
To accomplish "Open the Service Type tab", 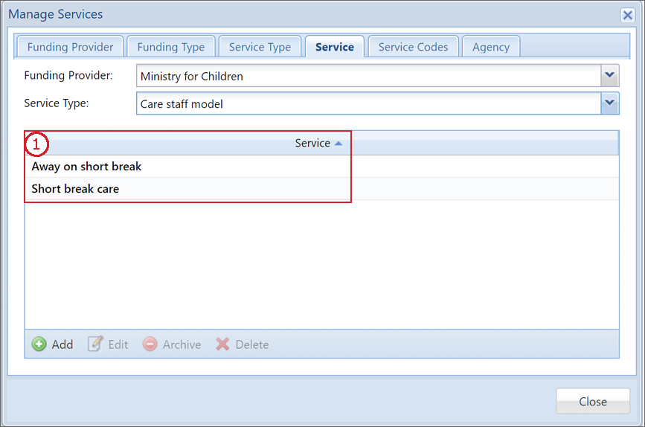I will [260, 47].
